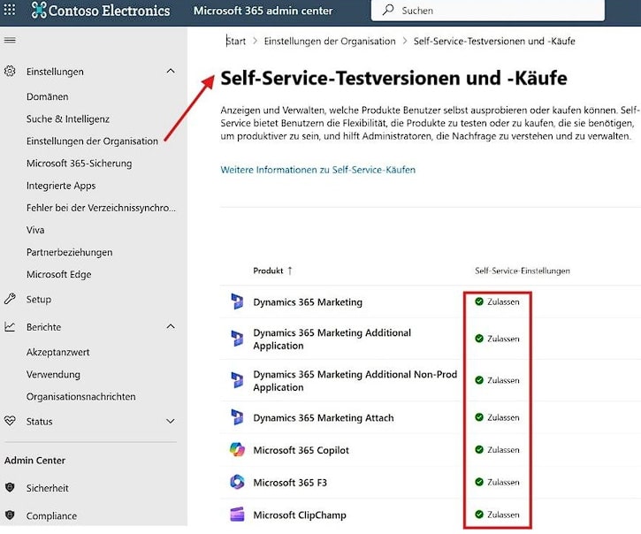Image resolution: width=641 pixels, height=534 pixels.
Task: Sort by the Produkt column header
Action: click(x=268, y=271)
